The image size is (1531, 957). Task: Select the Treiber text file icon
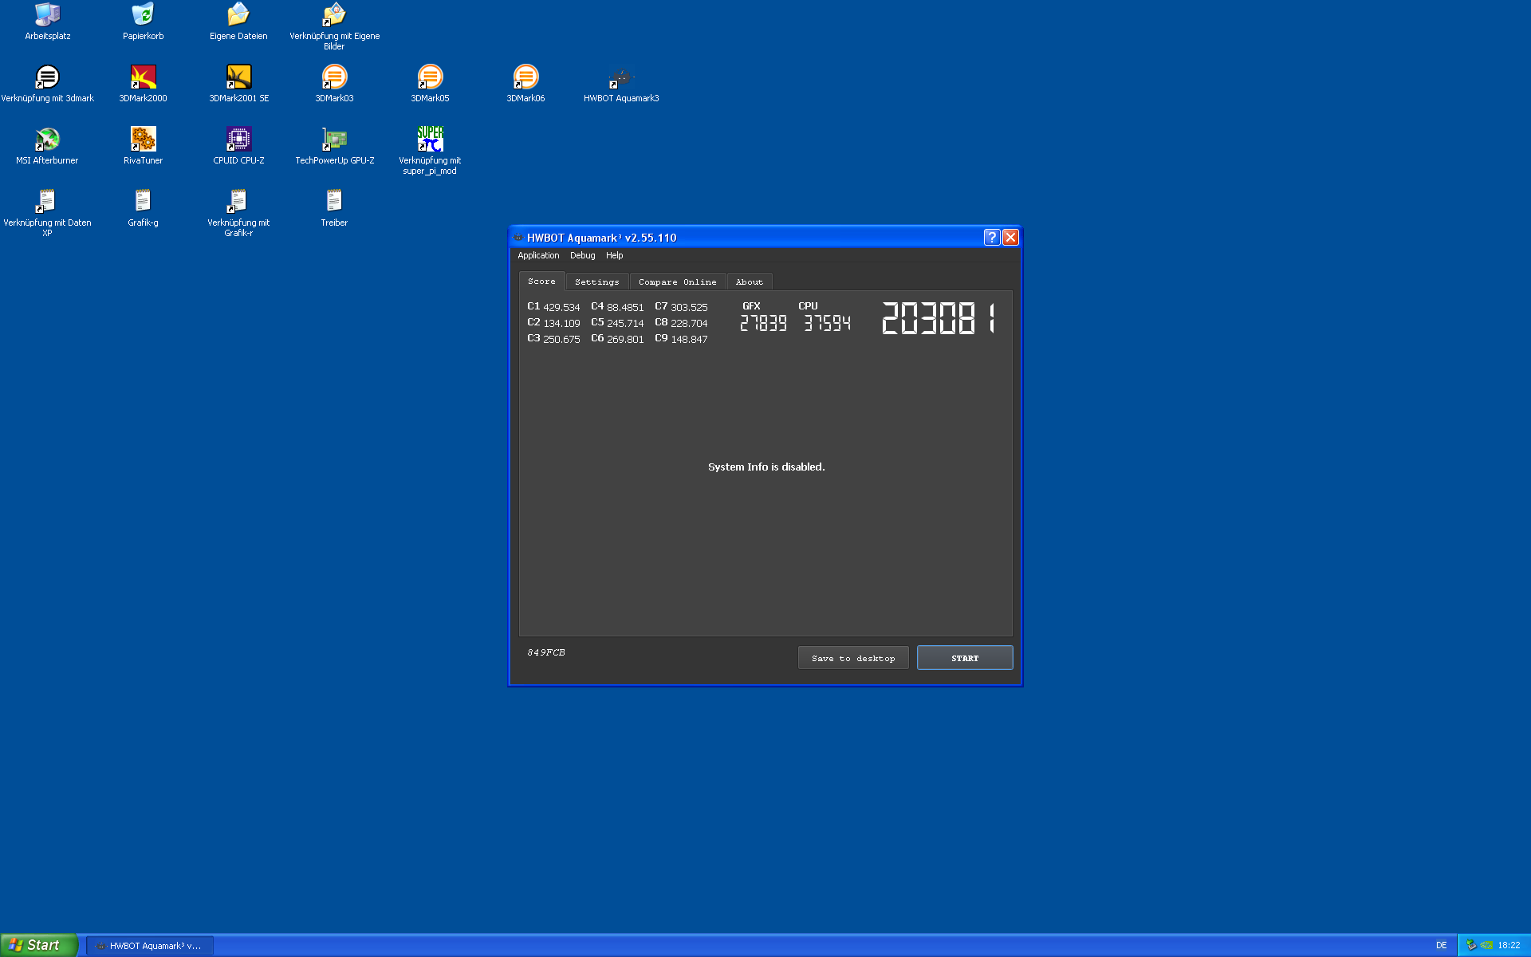pyautogui.click(x=334, y=208)
